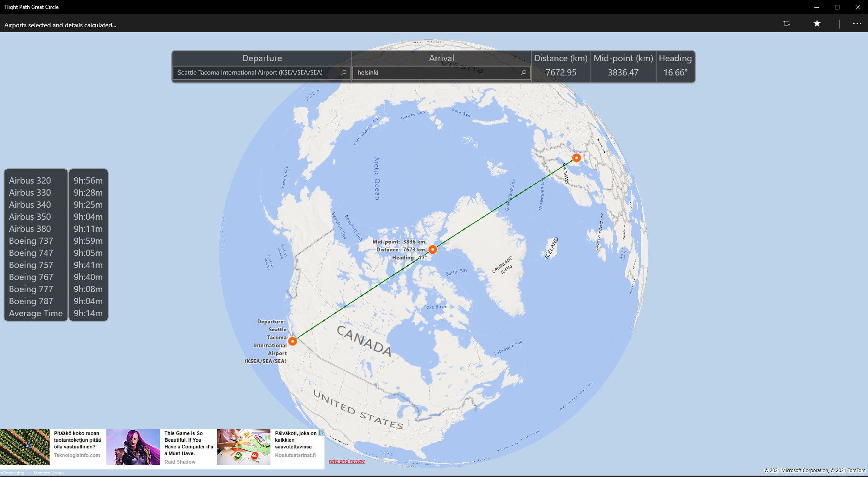The width and height of the screenshot is (868, 477).
Task: Click the Kara Sea label on the map
Action: tap(461, 112)
